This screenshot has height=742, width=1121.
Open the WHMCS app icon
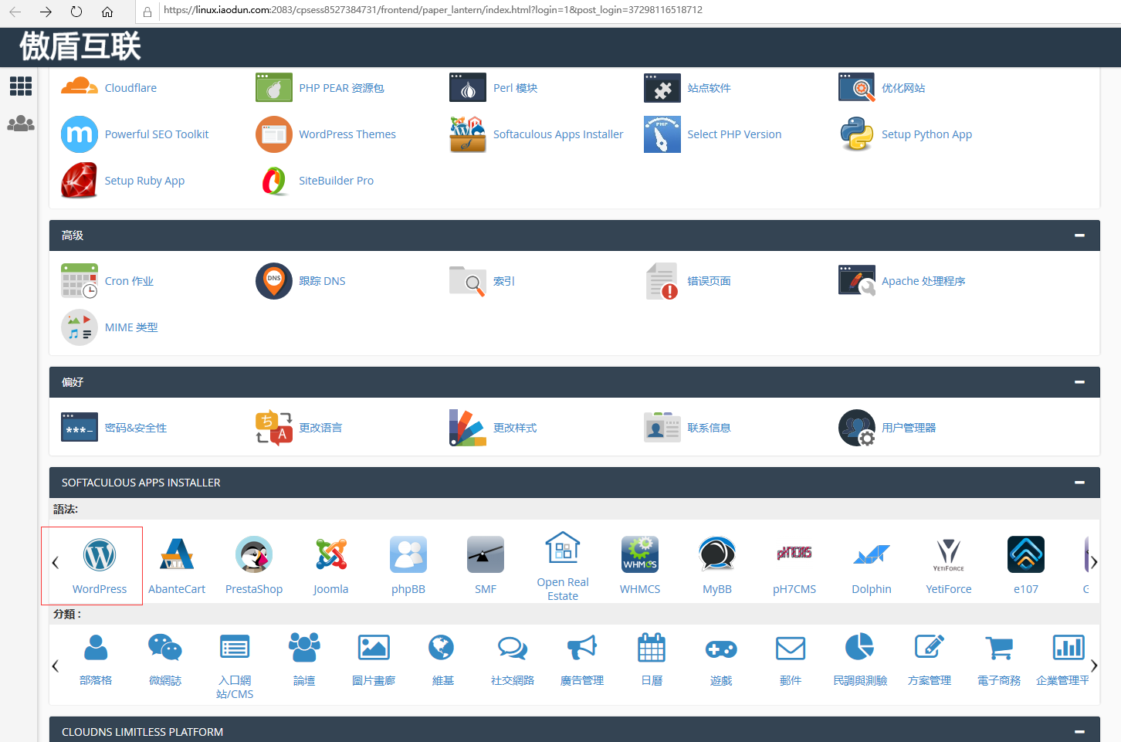click(x=640, y=555)
